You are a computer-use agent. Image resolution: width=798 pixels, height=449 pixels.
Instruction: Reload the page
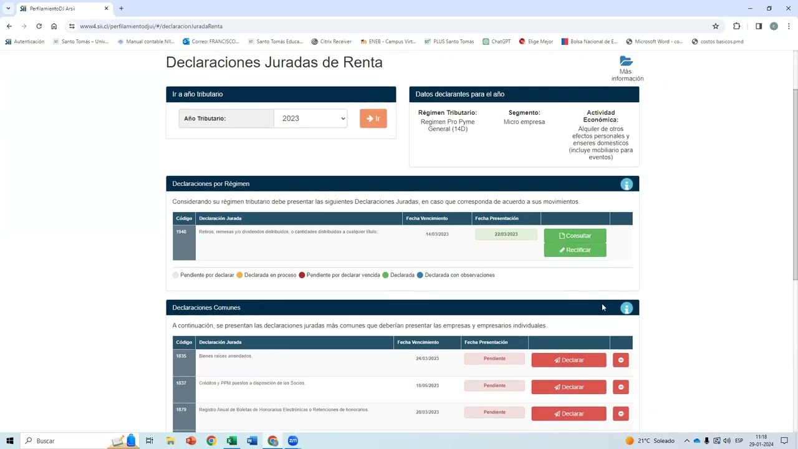39,26
